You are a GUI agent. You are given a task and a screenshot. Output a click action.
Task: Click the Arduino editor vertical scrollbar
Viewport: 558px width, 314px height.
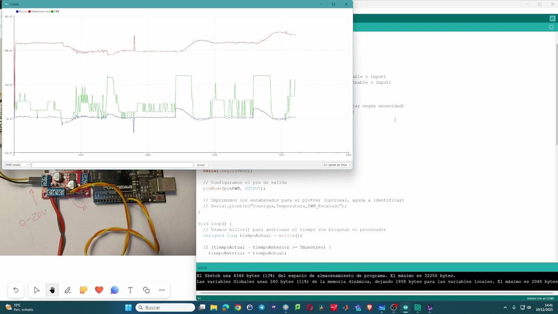tap(556, 94)
